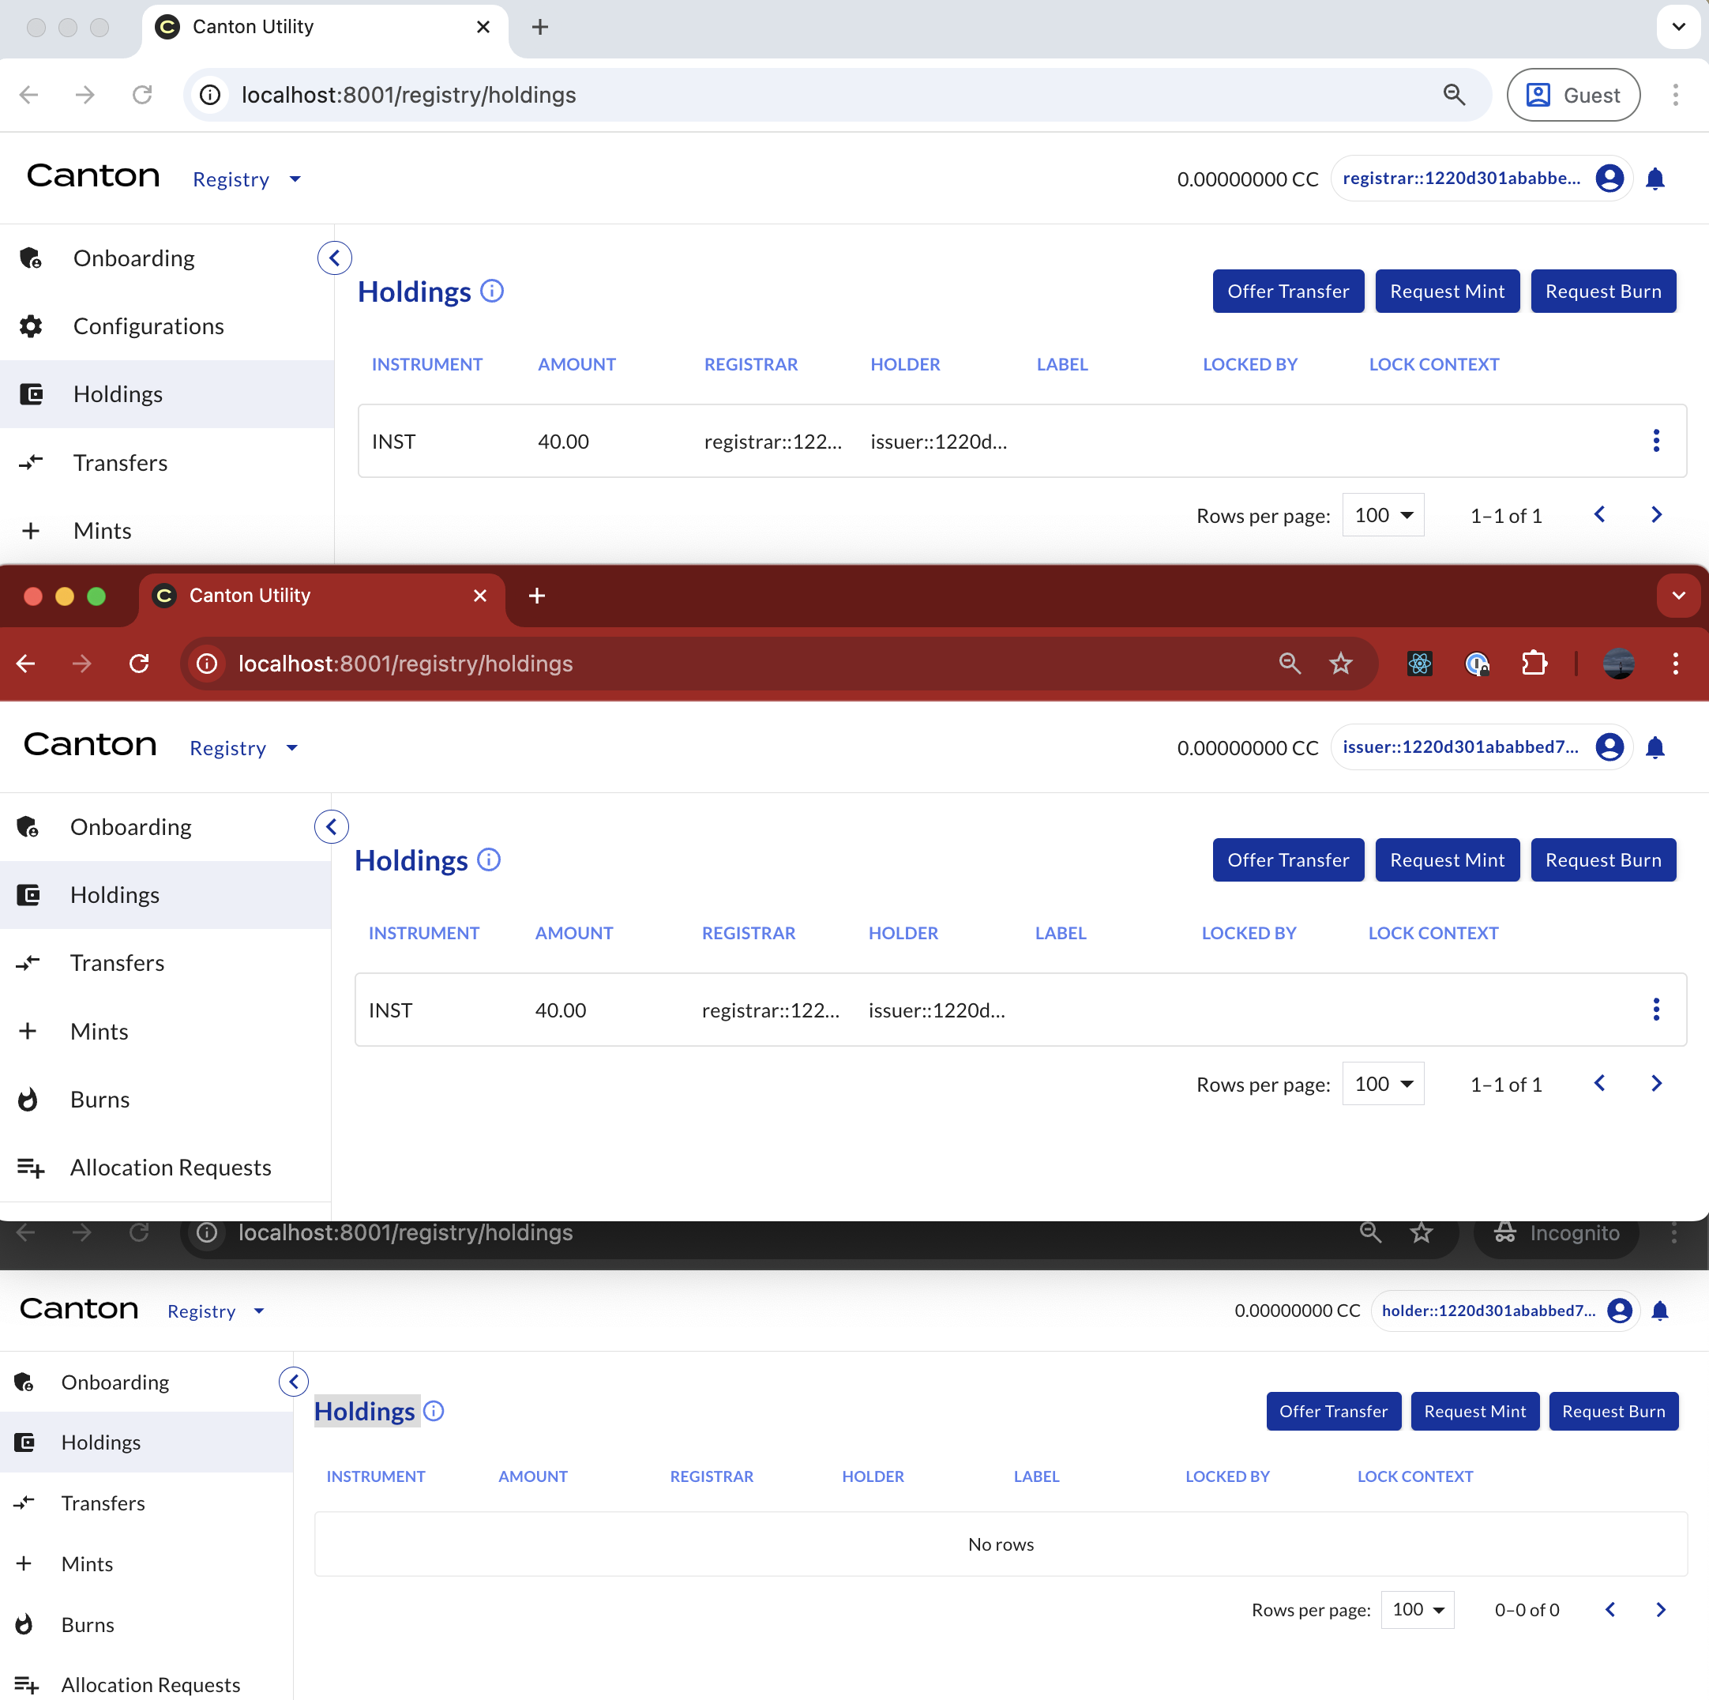Click the Holdings info icon in Guest window

coord(492,291)
